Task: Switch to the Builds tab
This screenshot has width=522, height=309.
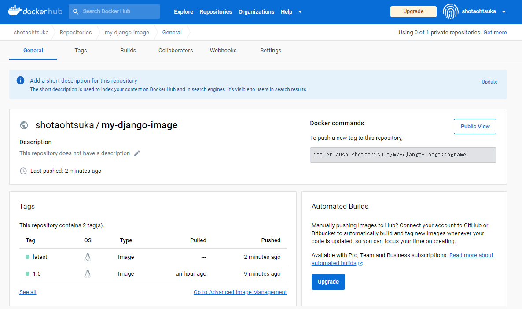Action: coord(128,51)
